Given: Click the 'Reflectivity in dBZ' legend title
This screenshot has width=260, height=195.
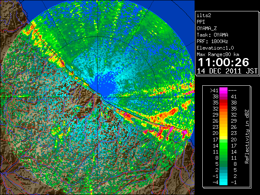Looking at the screenshot, I should pyautogui.click(x=247, y=136).
